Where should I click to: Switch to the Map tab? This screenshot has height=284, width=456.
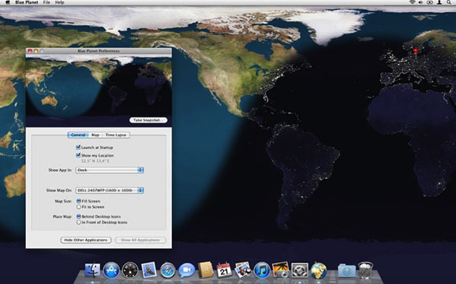coord(95,135)
